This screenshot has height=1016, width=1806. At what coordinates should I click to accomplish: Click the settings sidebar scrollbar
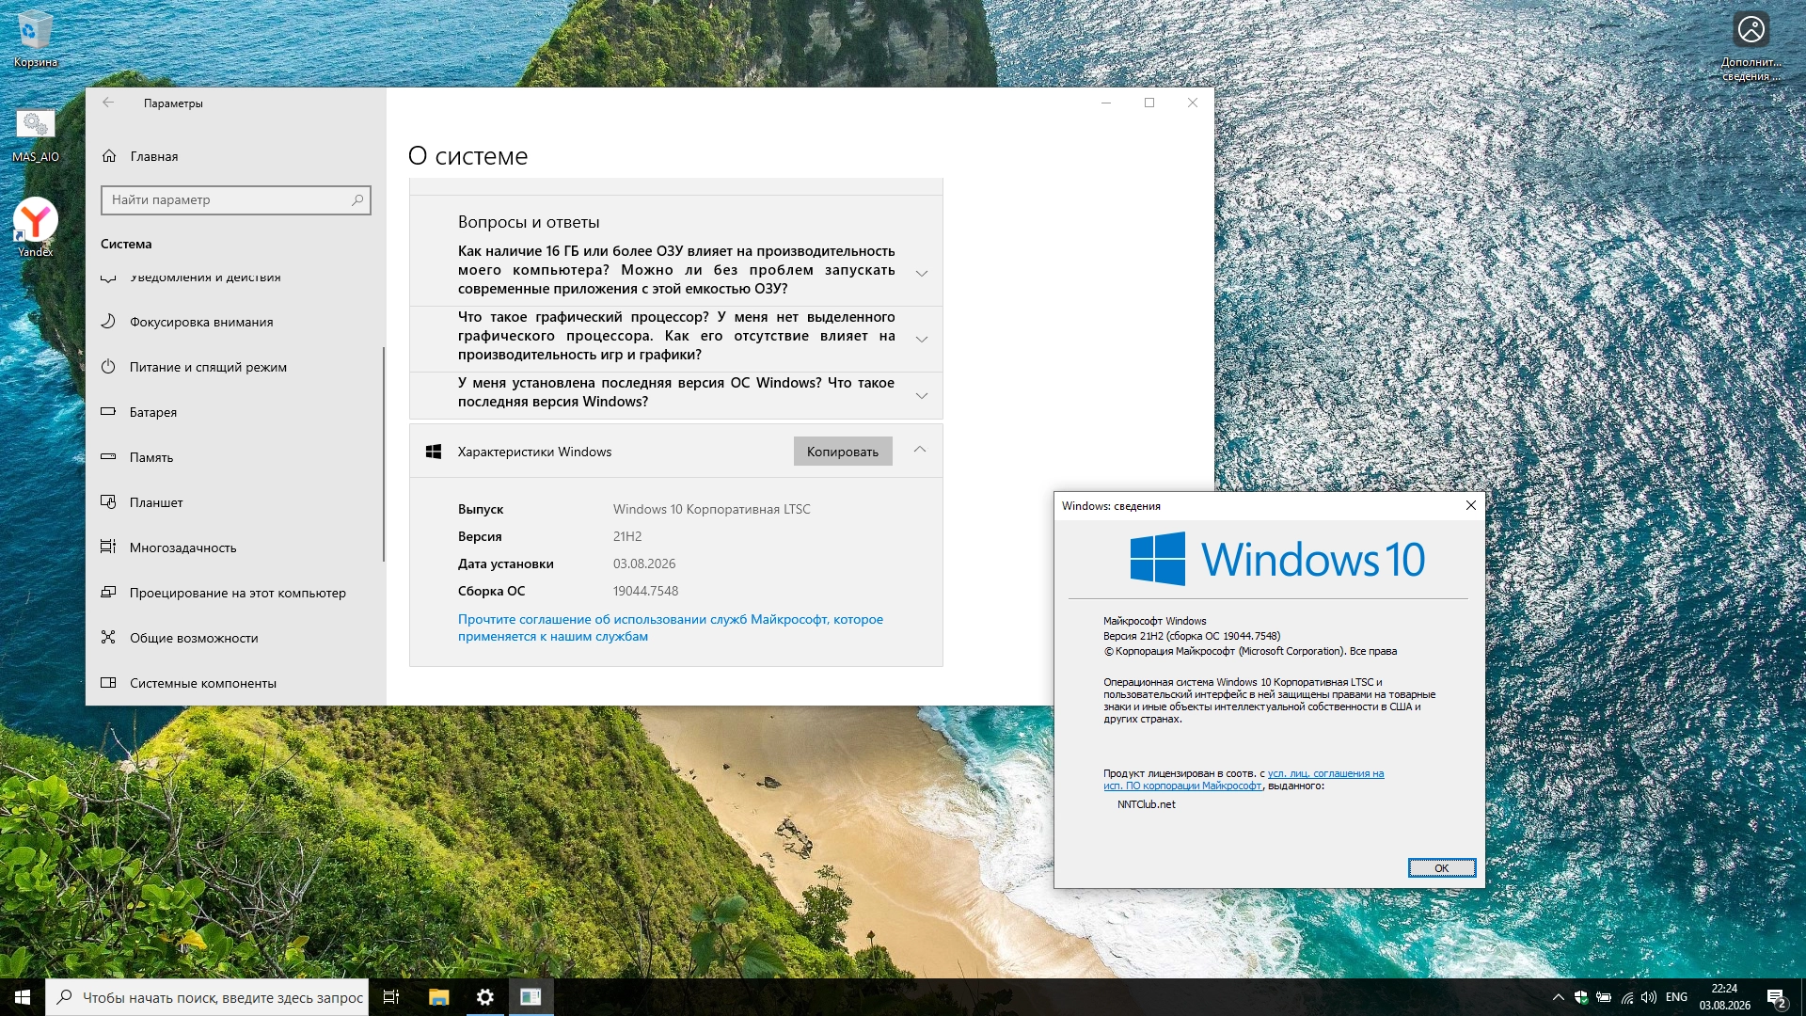(x=384, y=454)
